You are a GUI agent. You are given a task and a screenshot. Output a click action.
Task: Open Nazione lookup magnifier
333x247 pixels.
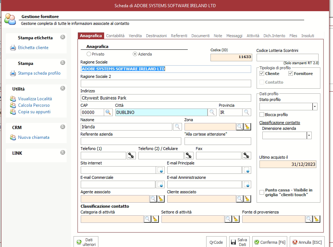click(177, 127)
